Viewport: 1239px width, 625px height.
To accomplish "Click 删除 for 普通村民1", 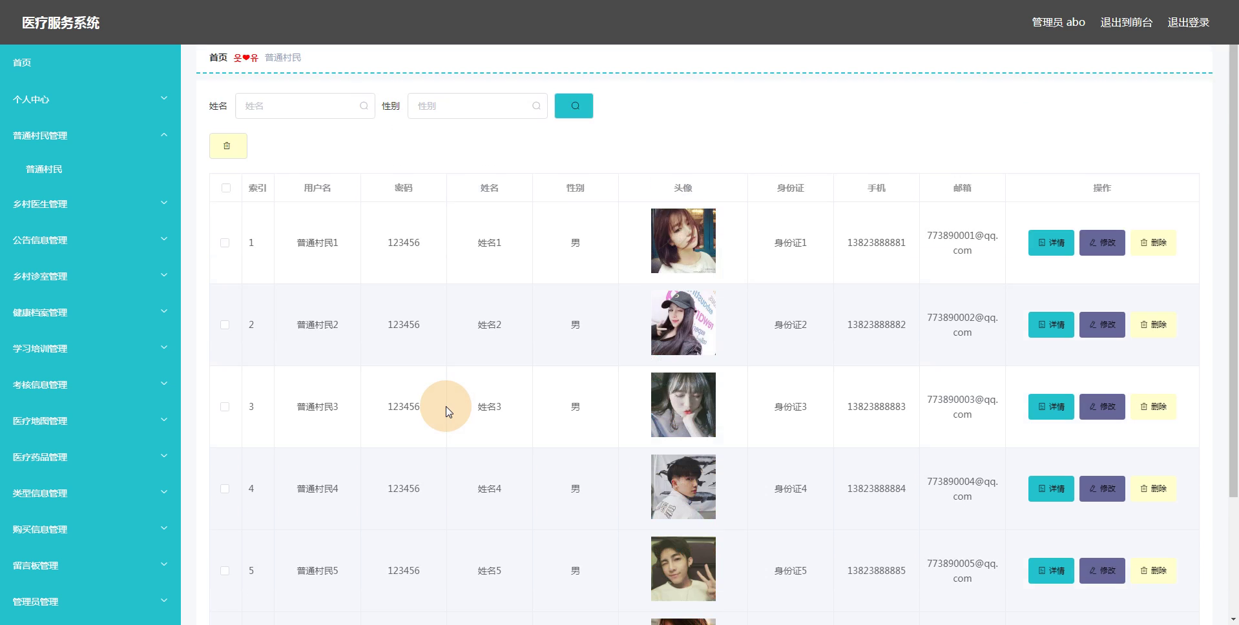I will click(x=1153, y=243).
